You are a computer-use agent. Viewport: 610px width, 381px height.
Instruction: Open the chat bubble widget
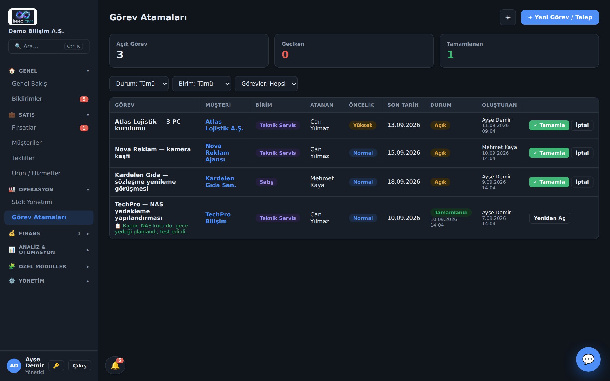[x=588, y=359]
